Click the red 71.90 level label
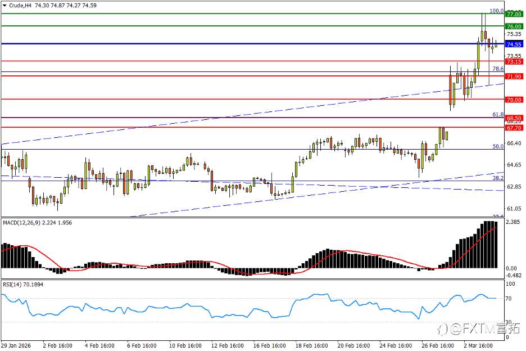This screenshot has width=526, height=351. click(x=514, y=76)
